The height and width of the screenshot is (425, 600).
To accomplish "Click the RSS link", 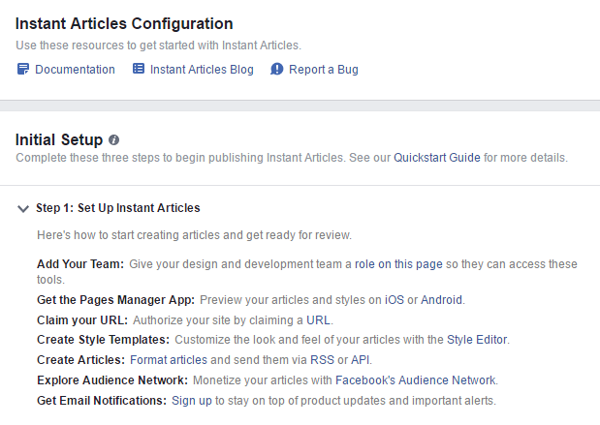I will pyautogui.click(x=322, y=359).
